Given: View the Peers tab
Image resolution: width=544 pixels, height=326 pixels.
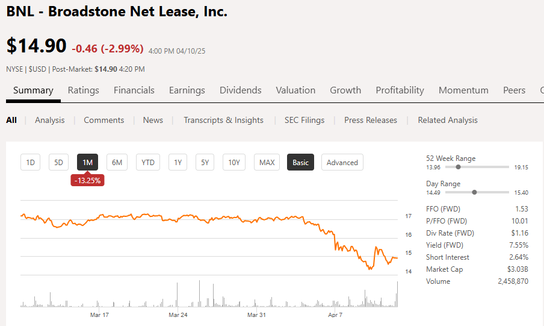Looking at the screenshot, I should (514, 90).
